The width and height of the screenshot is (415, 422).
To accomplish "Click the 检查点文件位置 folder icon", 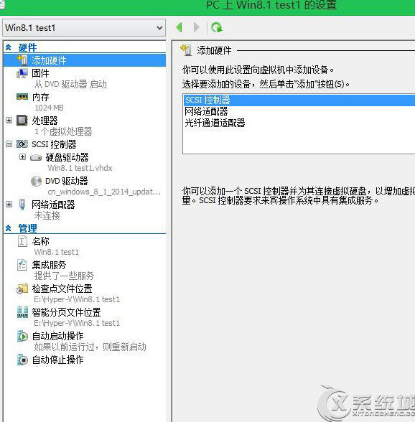I will tap(22, 289).
